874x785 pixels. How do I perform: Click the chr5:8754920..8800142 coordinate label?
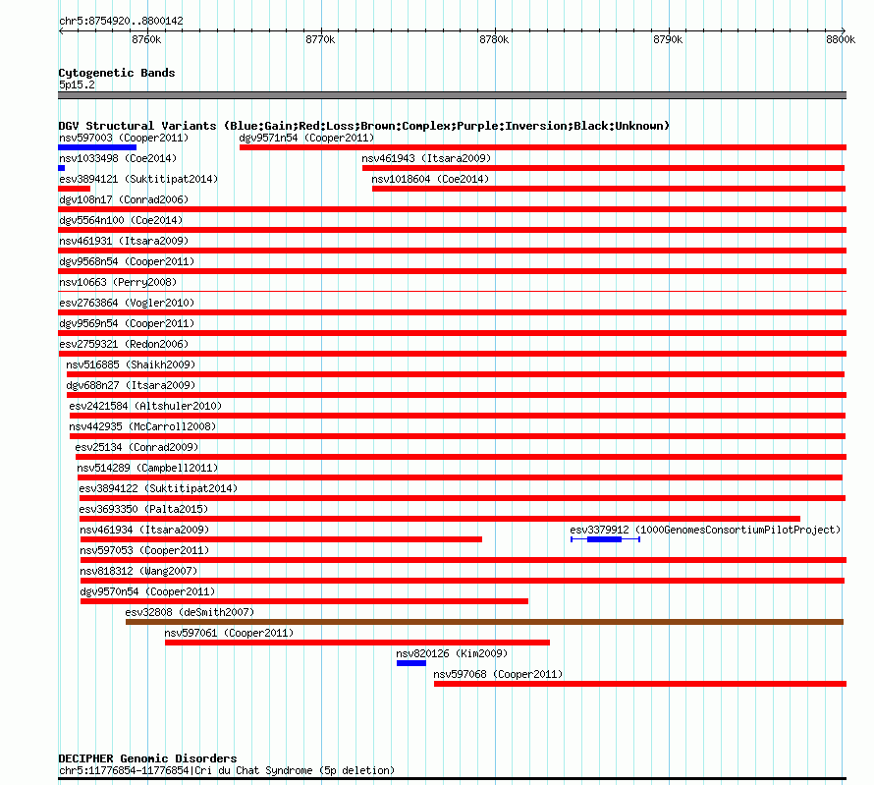coord(121,21)
